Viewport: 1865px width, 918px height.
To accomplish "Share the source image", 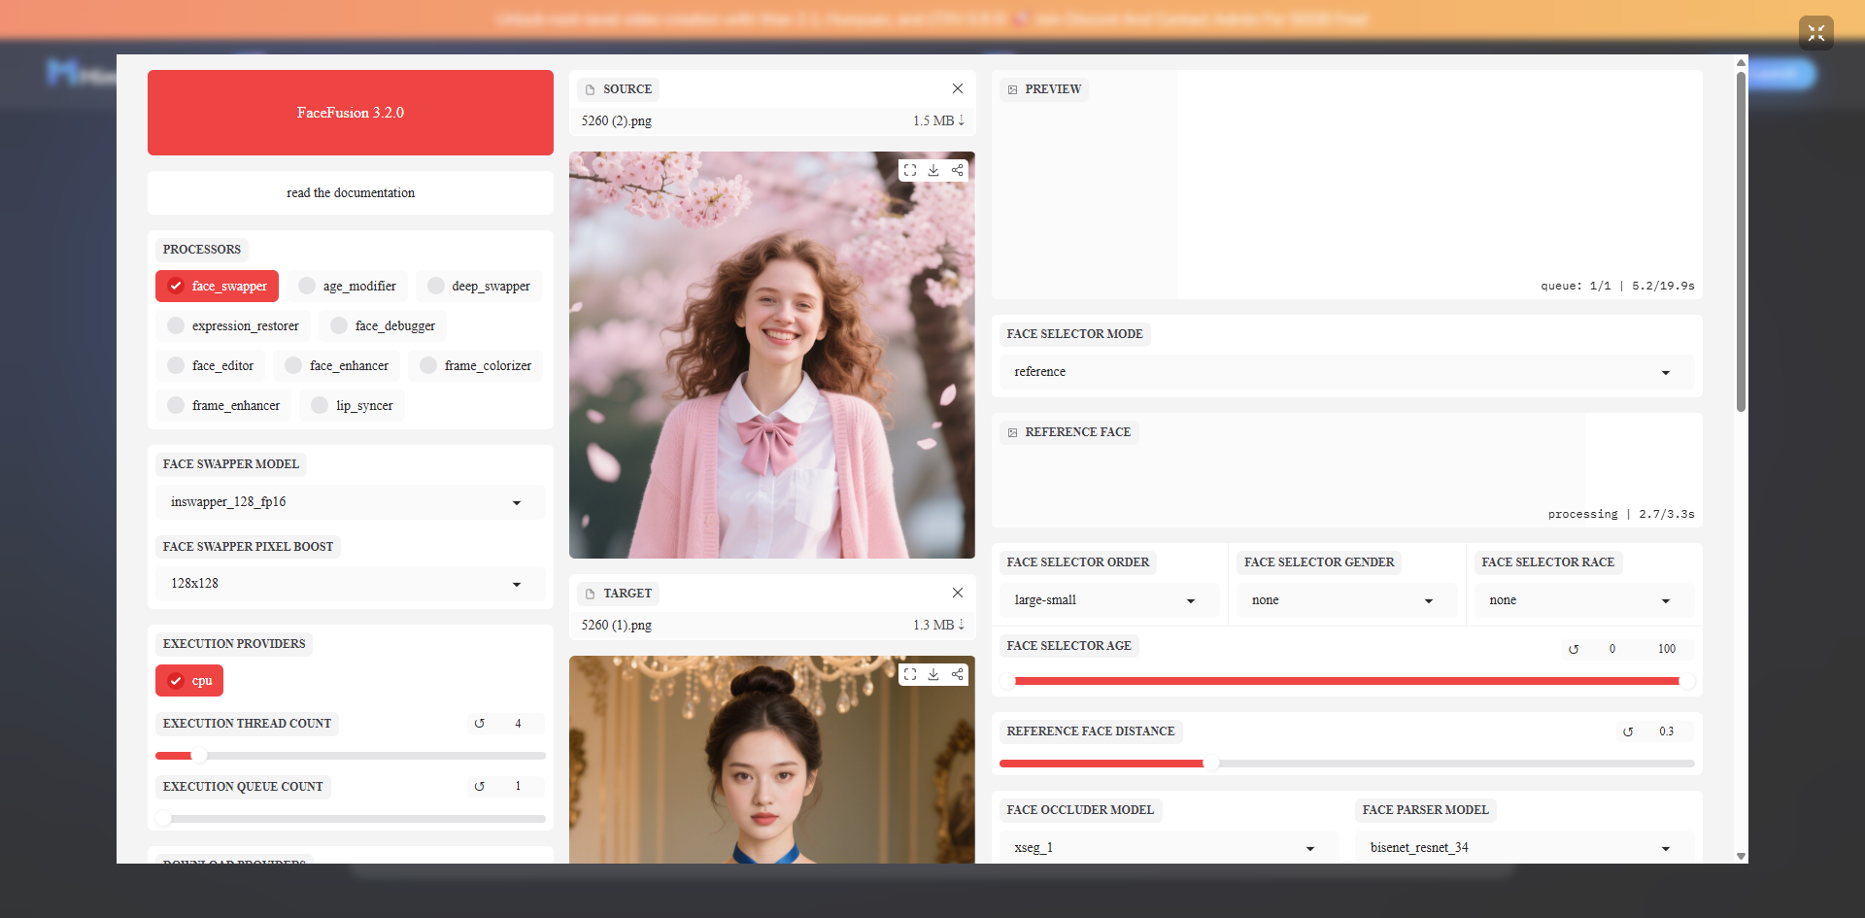I will click(x=957, y=170).
